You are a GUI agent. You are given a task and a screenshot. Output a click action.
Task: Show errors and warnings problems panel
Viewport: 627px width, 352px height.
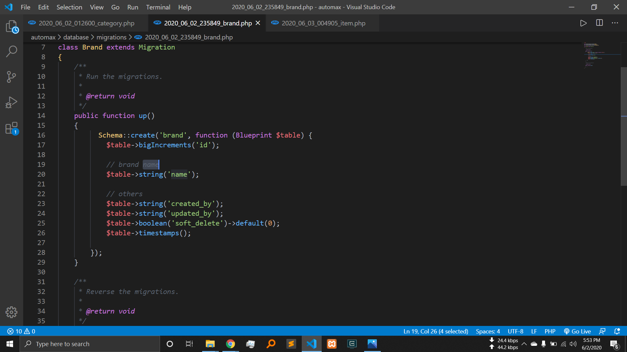tap(21, 331)
